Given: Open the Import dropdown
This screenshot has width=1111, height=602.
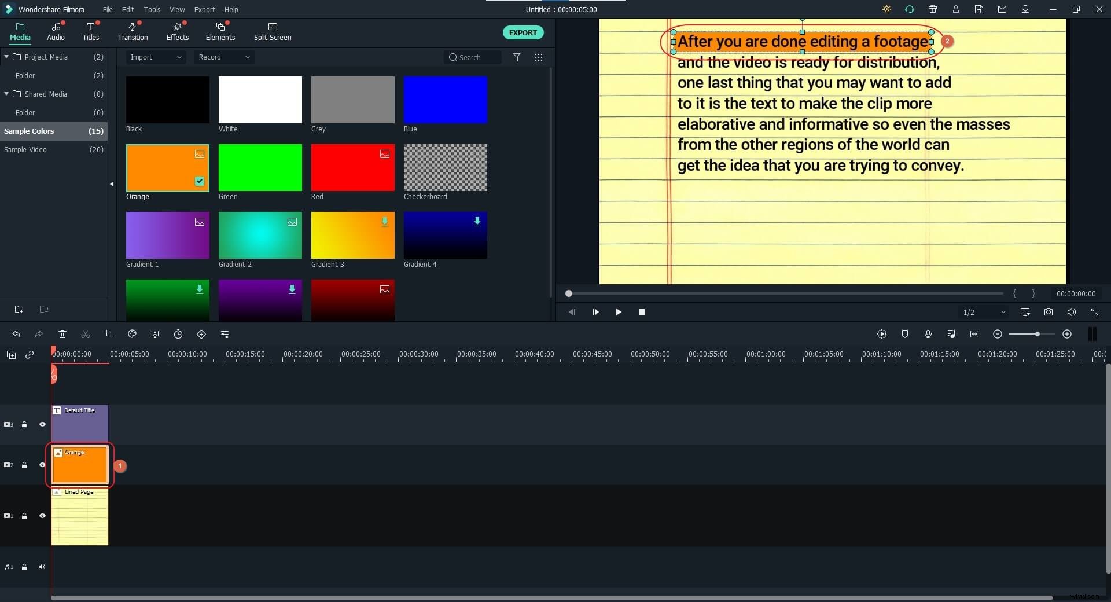Looking at the screenshot, I should point(155,57).
